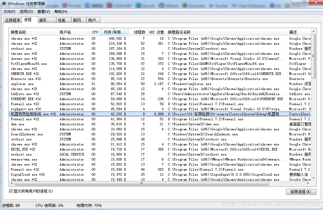Select Foxmail.exe using 15,548 K memory
The height and width of the screenshot is (210, 323).
pyautogui.click(x=160, y=169)
